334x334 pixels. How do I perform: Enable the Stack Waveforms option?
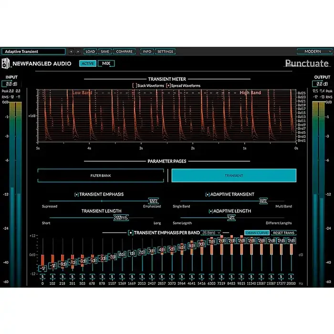click(135, 85)
